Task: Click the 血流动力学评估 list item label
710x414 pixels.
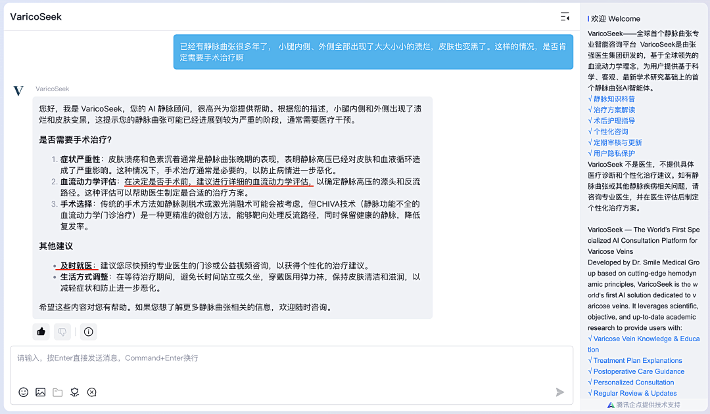Action: (x=88, y=182)
